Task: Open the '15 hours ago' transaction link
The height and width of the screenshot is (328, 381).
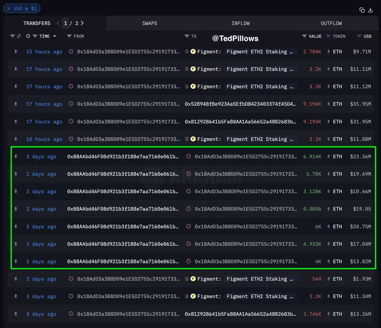Action: tap(44, 52)
